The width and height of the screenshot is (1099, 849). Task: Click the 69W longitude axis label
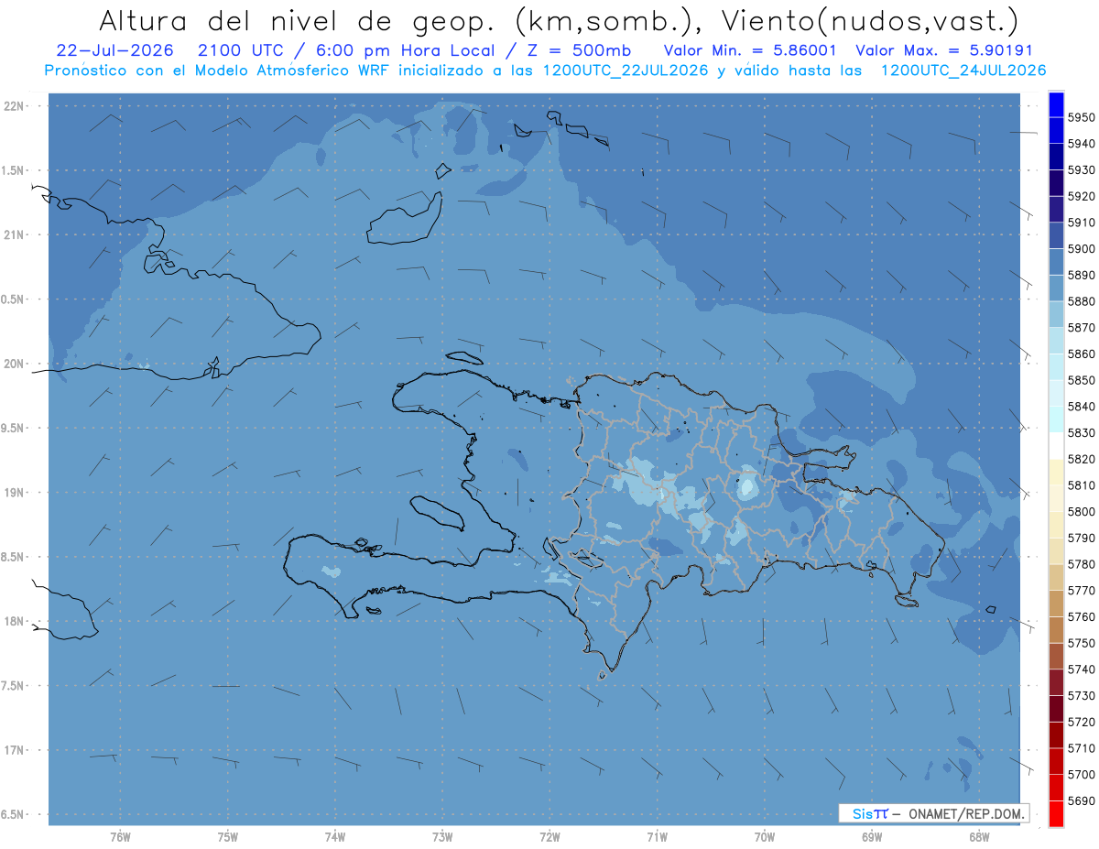(x=872, y=836)
